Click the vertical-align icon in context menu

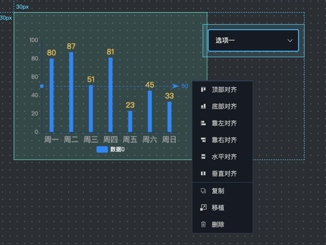pyautogui.click(x=203, y=173)
